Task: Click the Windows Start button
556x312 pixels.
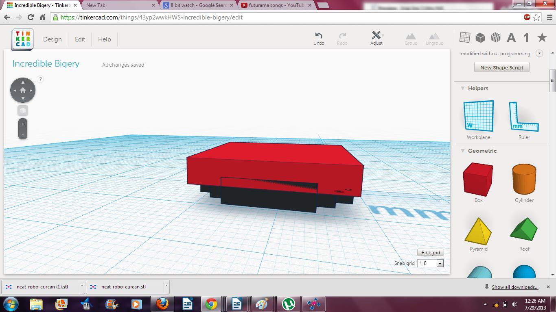Action: click(10, 303)
